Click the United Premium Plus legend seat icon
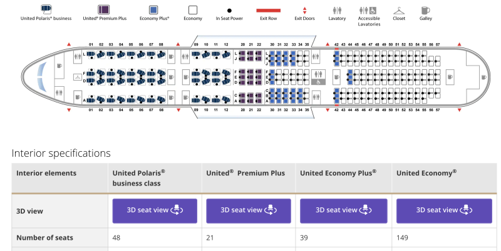Image resolution: width=501 pixels, height=251 pixels. pyautogui.click(x=103, y=9)
